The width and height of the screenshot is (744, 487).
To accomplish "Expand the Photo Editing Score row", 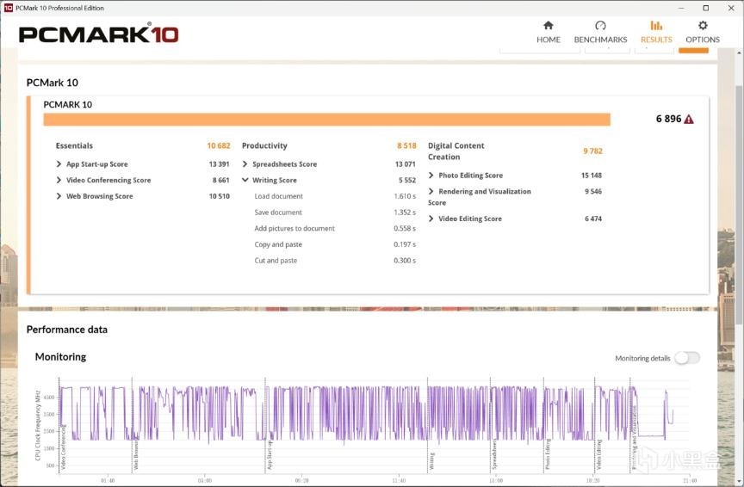I will point(431,176).
